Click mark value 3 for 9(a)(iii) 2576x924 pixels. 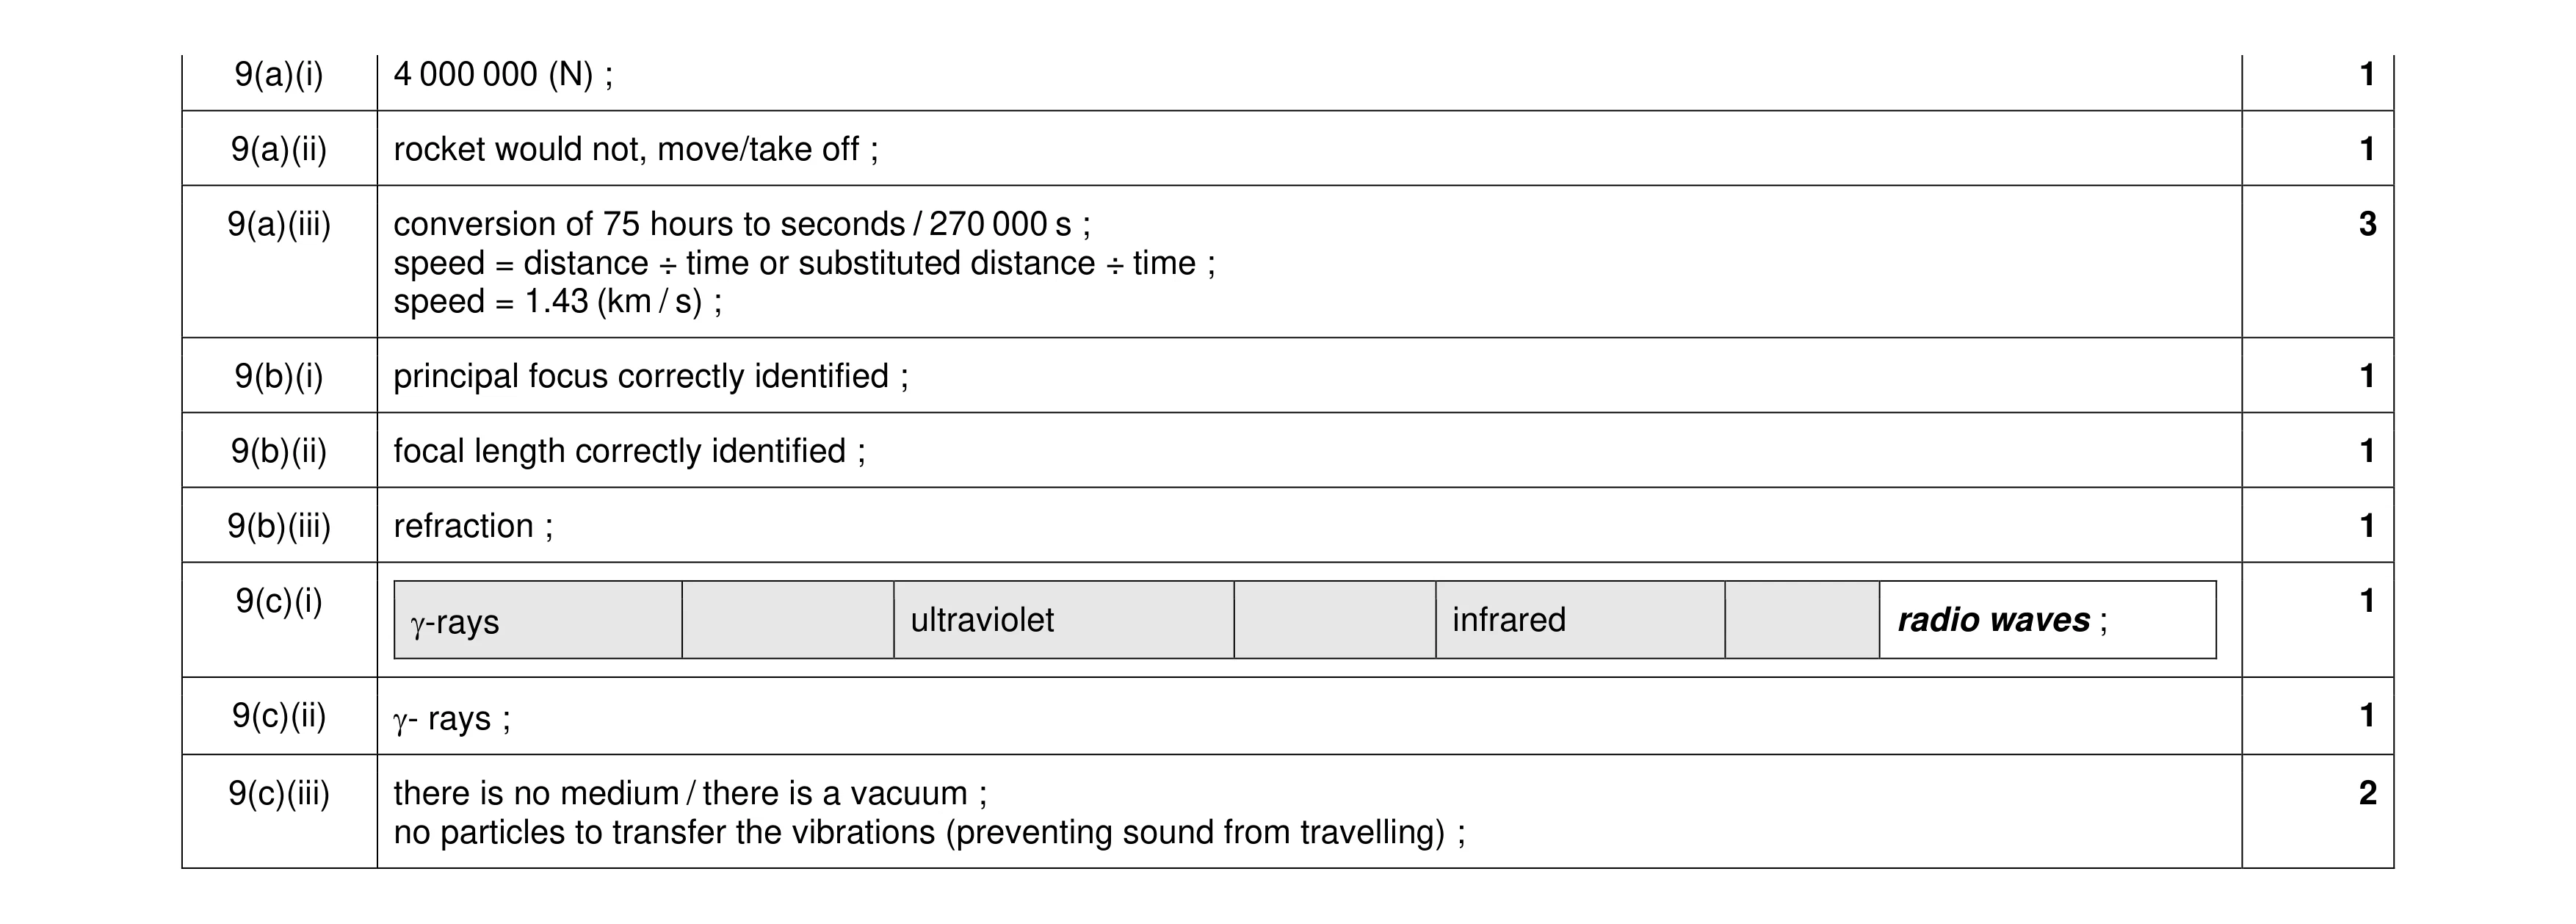2367,224
